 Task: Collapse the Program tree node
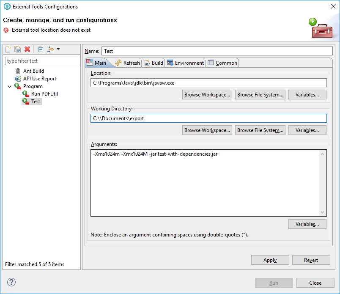[9, 86]
